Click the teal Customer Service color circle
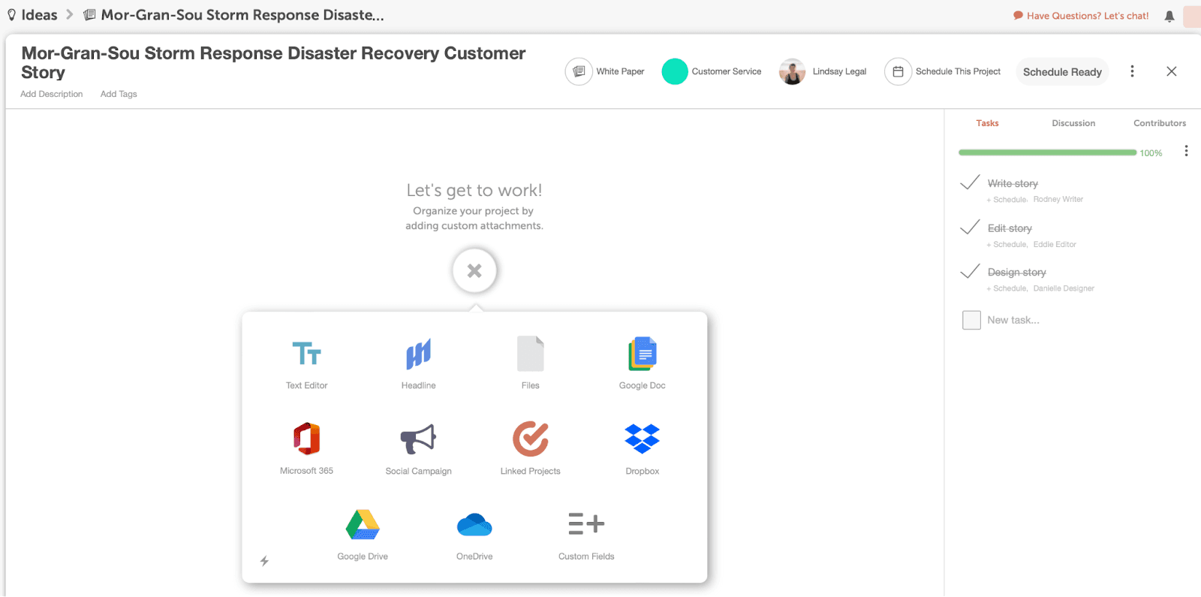This screenshot has height=597, width=1201. coord(675,71)
